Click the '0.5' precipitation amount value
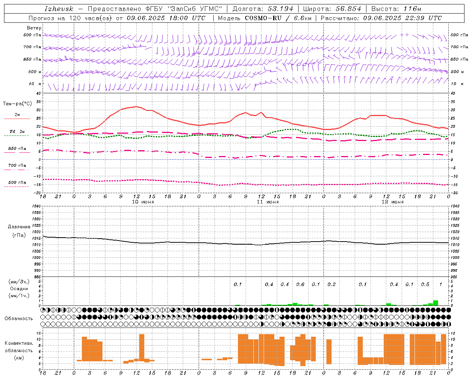The height and width of the screenshot is (376, 470). click(425, 284)
